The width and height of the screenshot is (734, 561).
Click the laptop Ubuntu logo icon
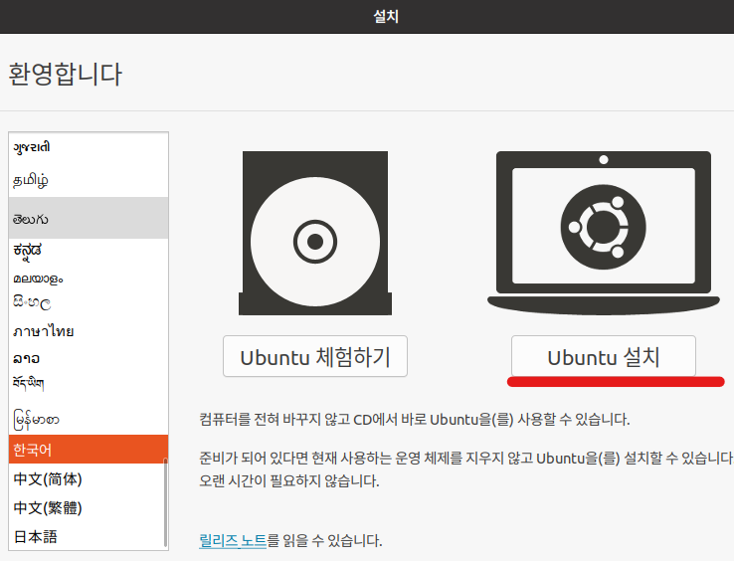[604, 233]
